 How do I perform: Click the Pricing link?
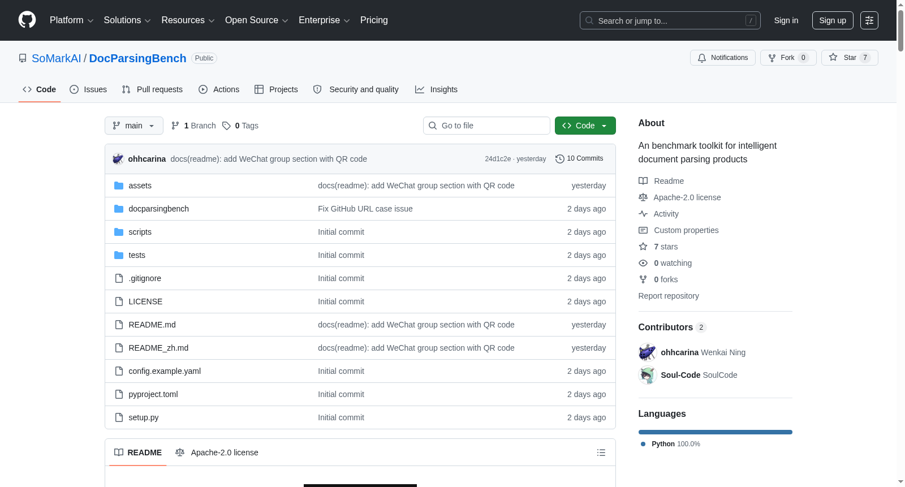374,20
